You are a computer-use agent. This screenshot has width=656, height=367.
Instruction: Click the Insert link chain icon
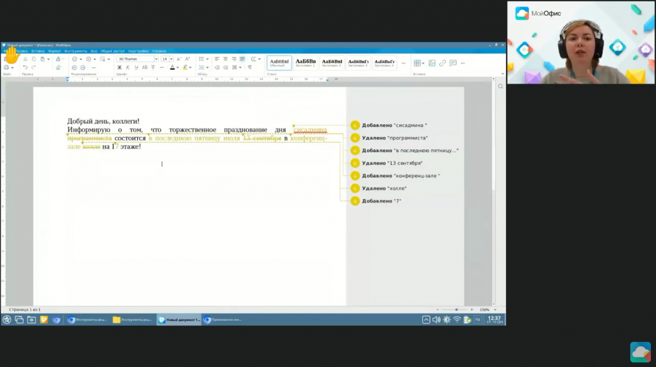(x=442, y=63)
